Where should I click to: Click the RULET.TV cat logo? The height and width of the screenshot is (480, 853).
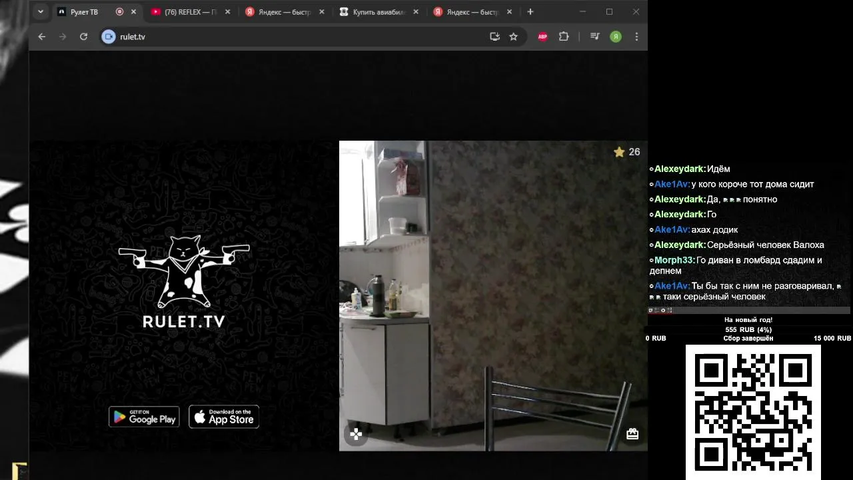click(184, 271)
